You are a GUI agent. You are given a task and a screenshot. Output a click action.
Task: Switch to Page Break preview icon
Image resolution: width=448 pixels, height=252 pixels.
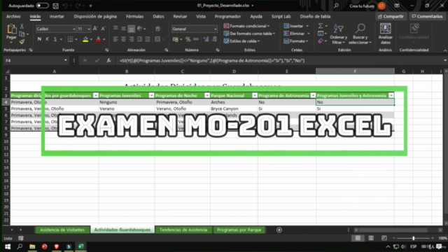384,238
